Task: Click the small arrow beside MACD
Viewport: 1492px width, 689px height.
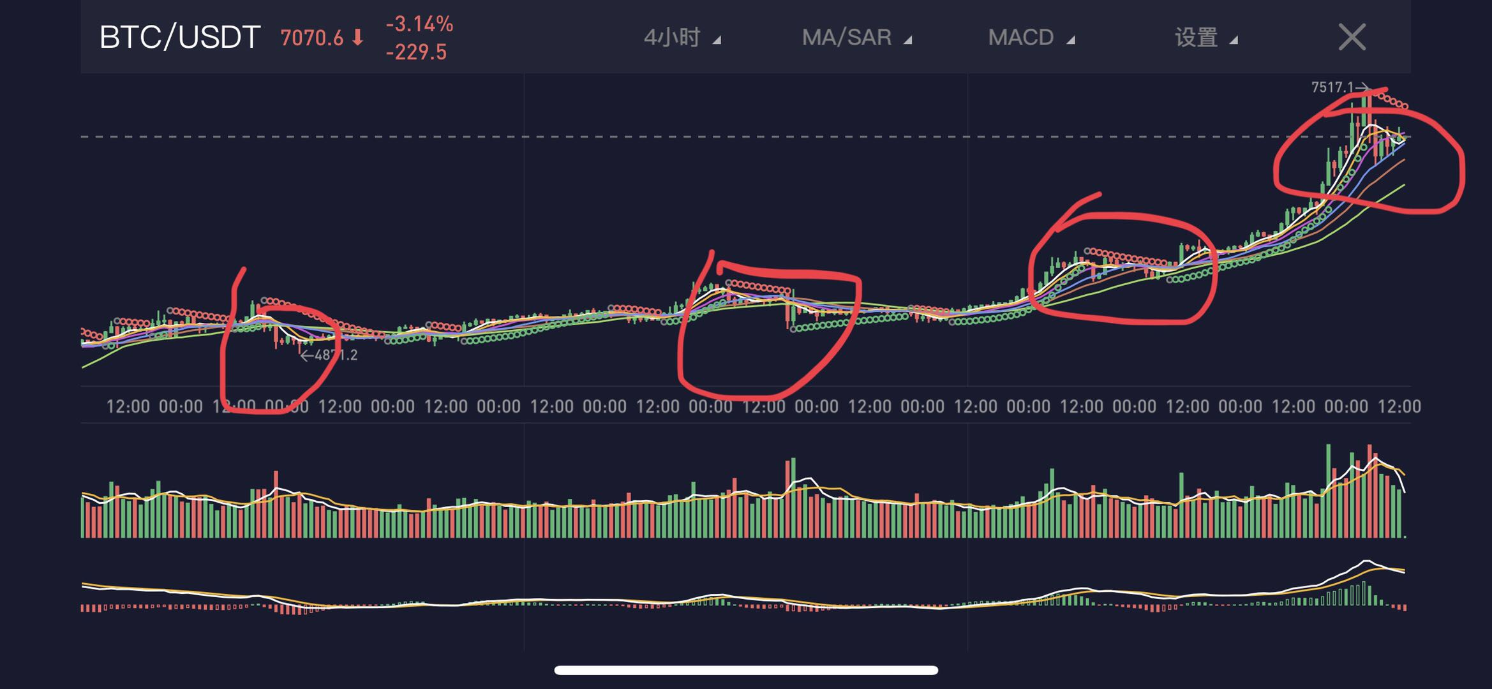Action: click(1071, 40)
